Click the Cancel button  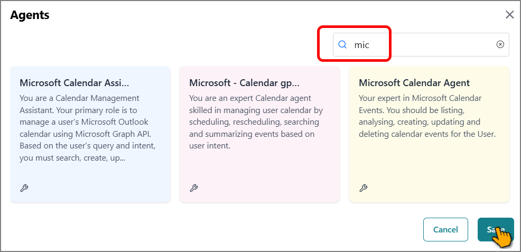[445, 229]
